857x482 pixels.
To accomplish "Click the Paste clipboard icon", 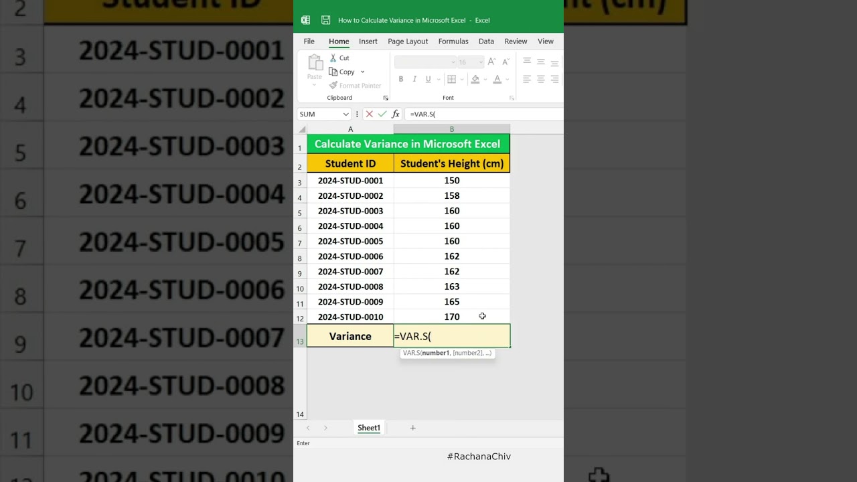I will click(315, 63).
